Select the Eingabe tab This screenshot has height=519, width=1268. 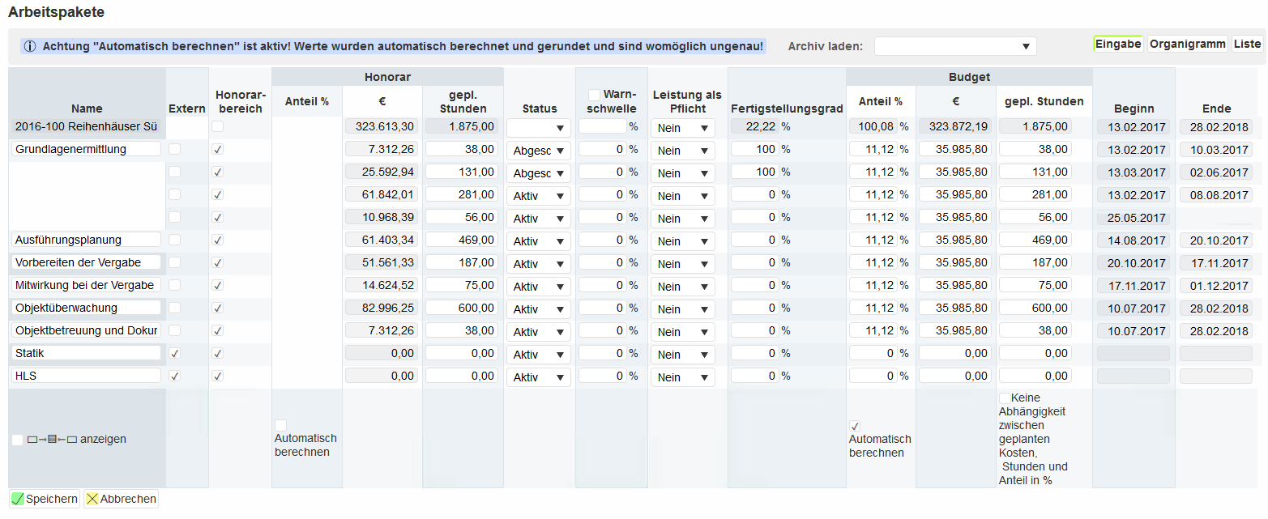tap(1118, 44)
